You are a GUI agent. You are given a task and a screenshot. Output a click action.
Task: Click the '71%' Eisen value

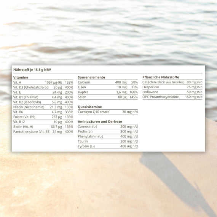pyautogui.click(x=134, y=87)
